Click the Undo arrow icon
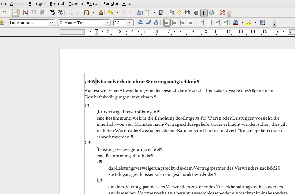The width and height of the screenshot is (295, 194). click(110, 13)
